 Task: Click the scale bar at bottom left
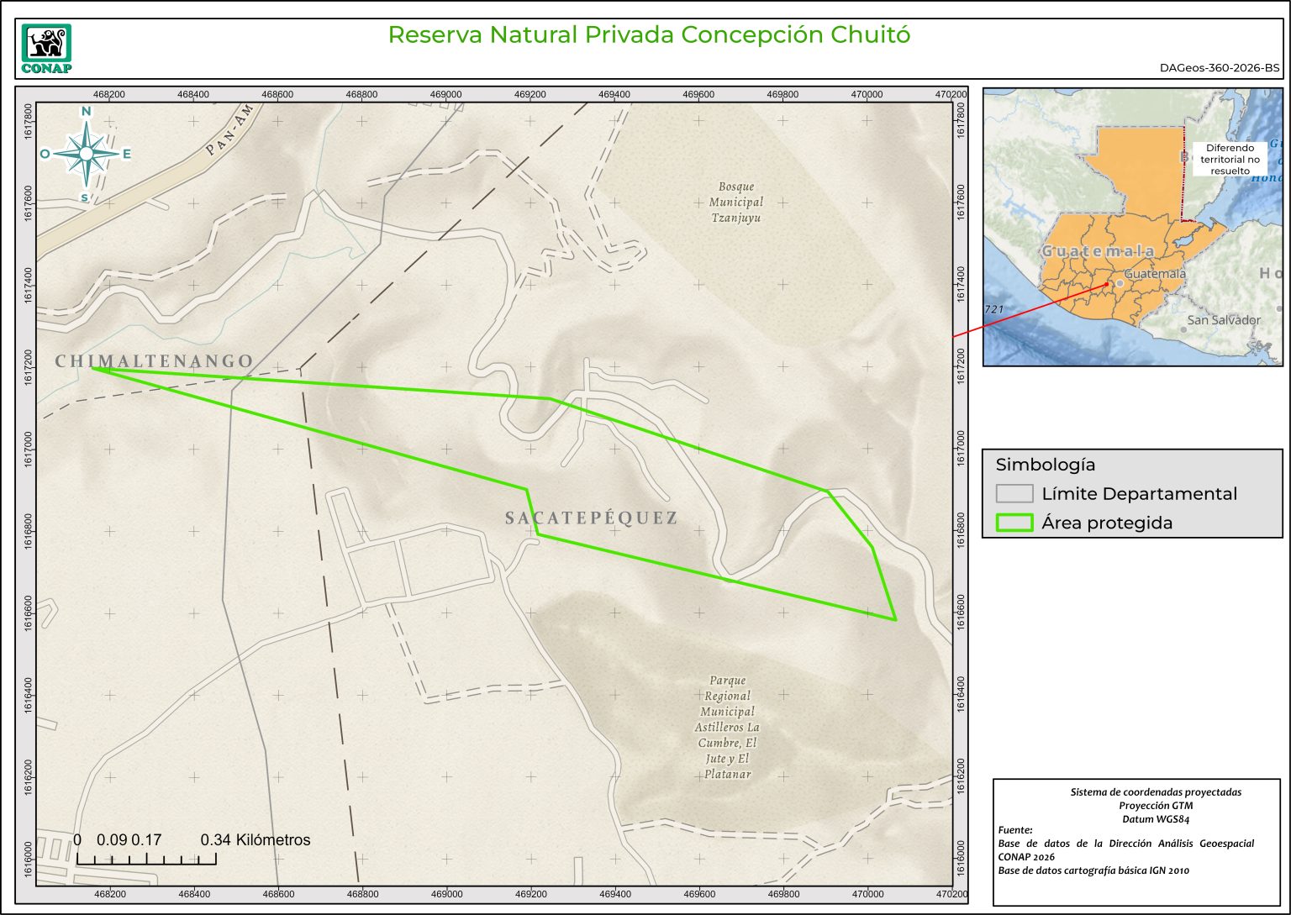146,859
